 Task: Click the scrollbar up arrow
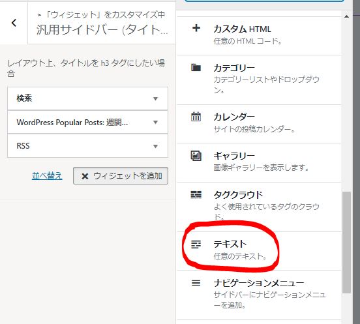pyautogui.click(x=347, y=16)
